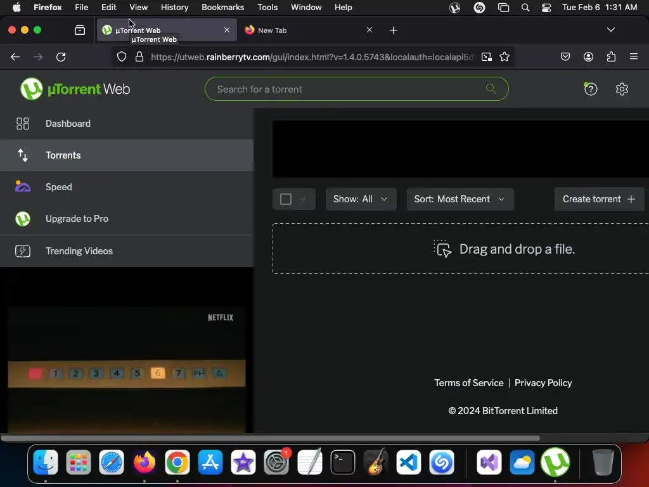This screenshot has height=487, width=649.
Task: Click the Drag and drop a file area
Action: (460, 249)
